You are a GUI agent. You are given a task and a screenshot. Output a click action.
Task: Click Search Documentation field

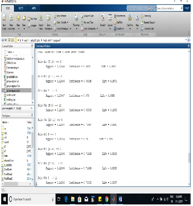tap(168, 8)
